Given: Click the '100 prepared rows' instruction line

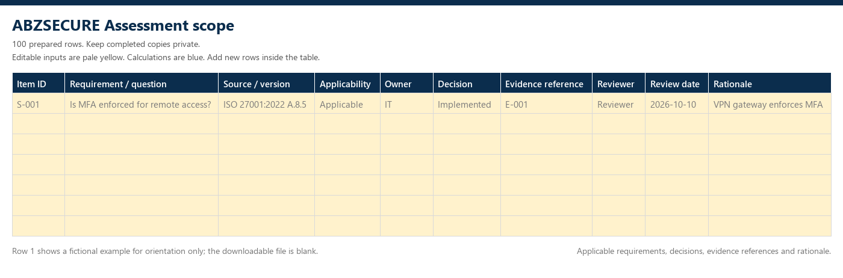Looking at the screenshot, I should [x=106, y=45].
